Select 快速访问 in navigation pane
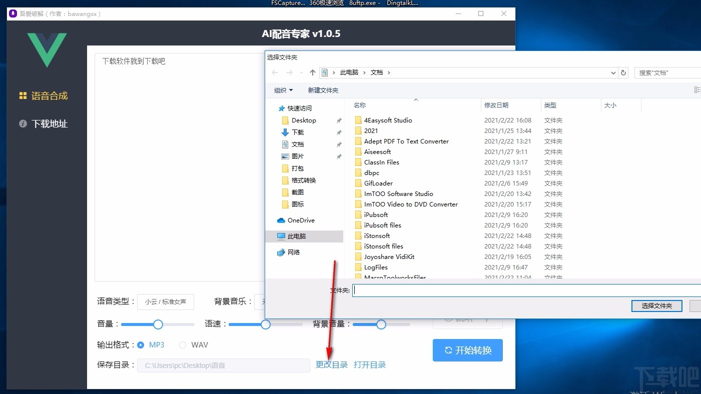 coord(296,108)
